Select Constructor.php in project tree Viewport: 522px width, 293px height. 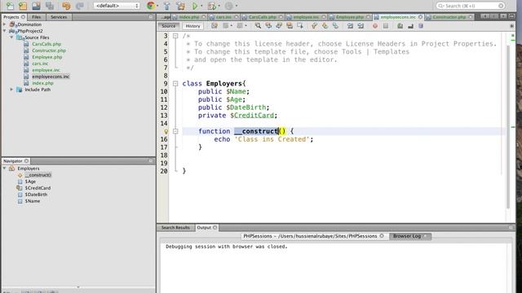[x=49, y=50]
